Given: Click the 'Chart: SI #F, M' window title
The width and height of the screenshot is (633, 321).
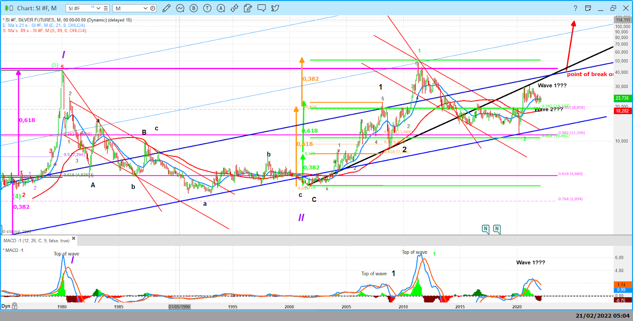Looking at the screenshot, I should point(37,8).
